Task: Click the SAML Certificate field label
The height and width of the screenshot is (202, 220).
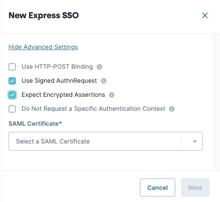Action: pos(35,123)
